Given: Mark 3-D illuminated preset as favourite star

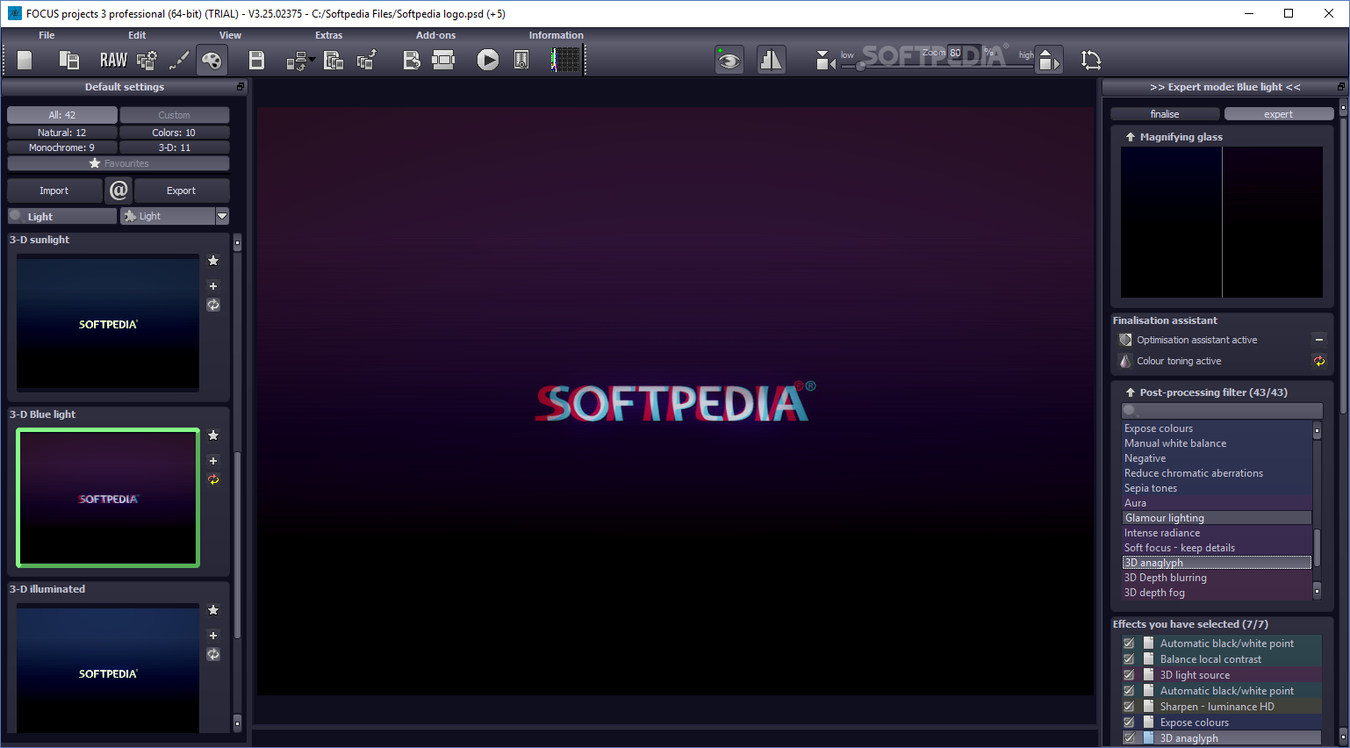Looking at the screenshot, I should click(x=213, y=610).
